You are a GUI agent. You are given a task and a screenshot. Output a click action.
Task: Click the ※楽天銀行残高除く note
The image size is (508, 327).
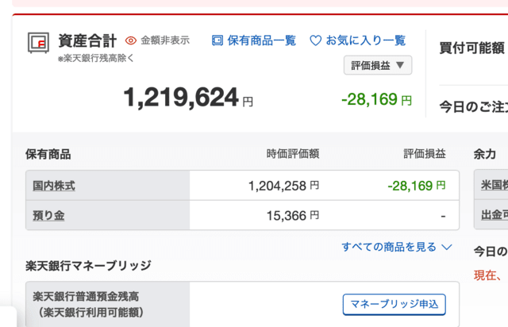pyautogui.click(x=95, y=58)
